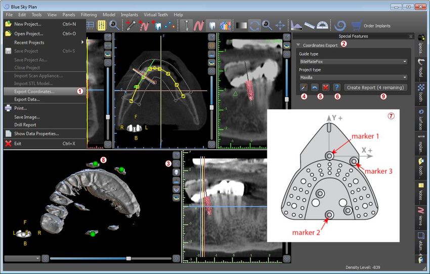This screenshot has height=274, width=430.
Task: Close the Special Features panel
Action: click(411, 36)
